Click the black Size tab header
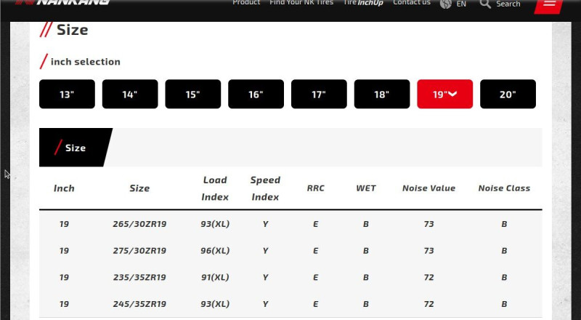Image resolution: width=581 pixels, height=320 pixels. tap(76, 148)
